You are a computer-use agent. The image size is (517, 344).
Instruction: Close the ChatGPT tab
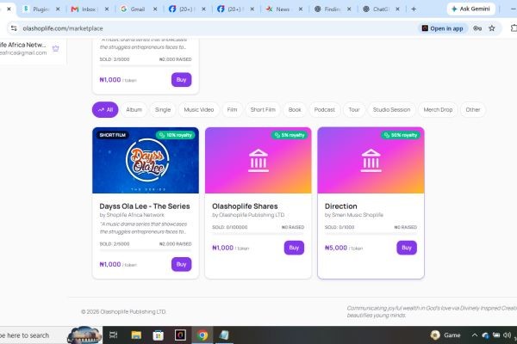[397, 9]
